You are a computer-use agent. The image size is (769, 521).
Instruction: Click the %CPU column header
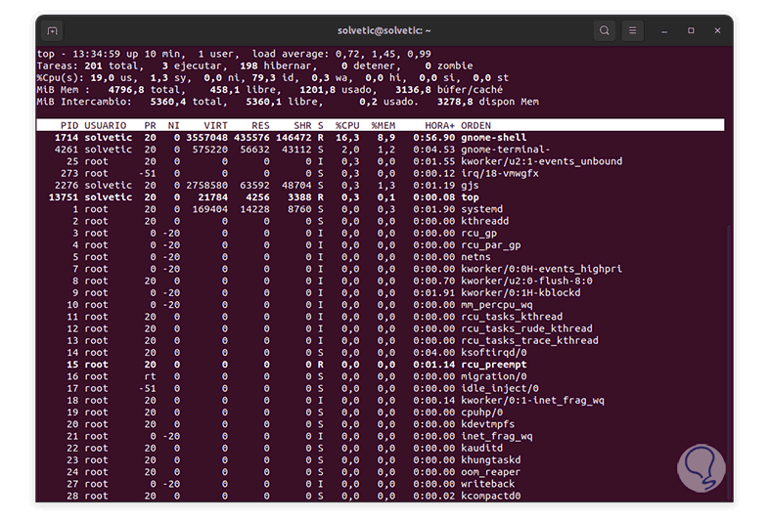click(x=347, y=125)
